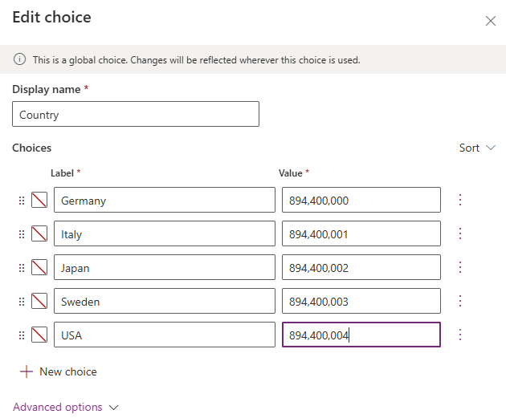
Task: Click the drag handle for USA row
Action: [22, 335]
